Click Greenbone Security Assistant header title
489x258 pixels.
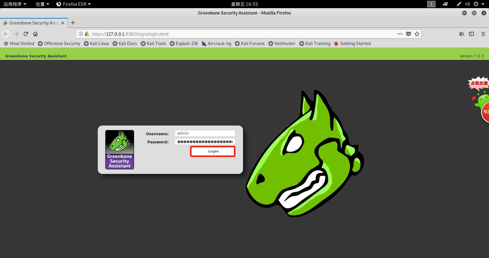click(x=36, y=56)
